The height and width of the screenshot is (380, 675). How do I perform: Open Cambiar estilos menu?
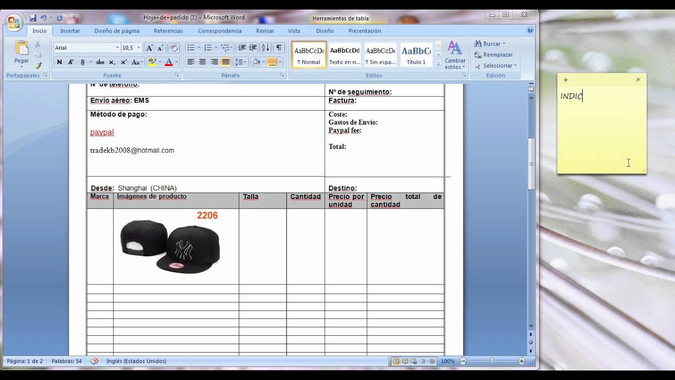tap(455, 55)
